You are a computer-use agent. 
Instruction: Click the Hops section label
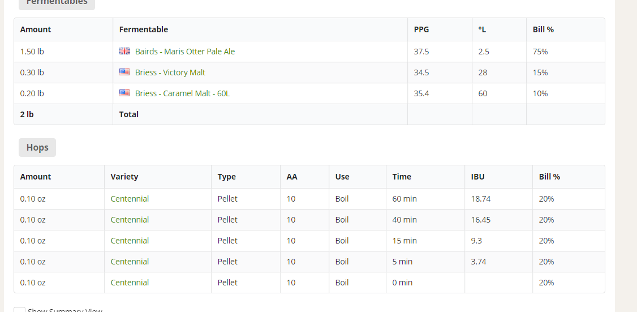[x=37, y=148]
